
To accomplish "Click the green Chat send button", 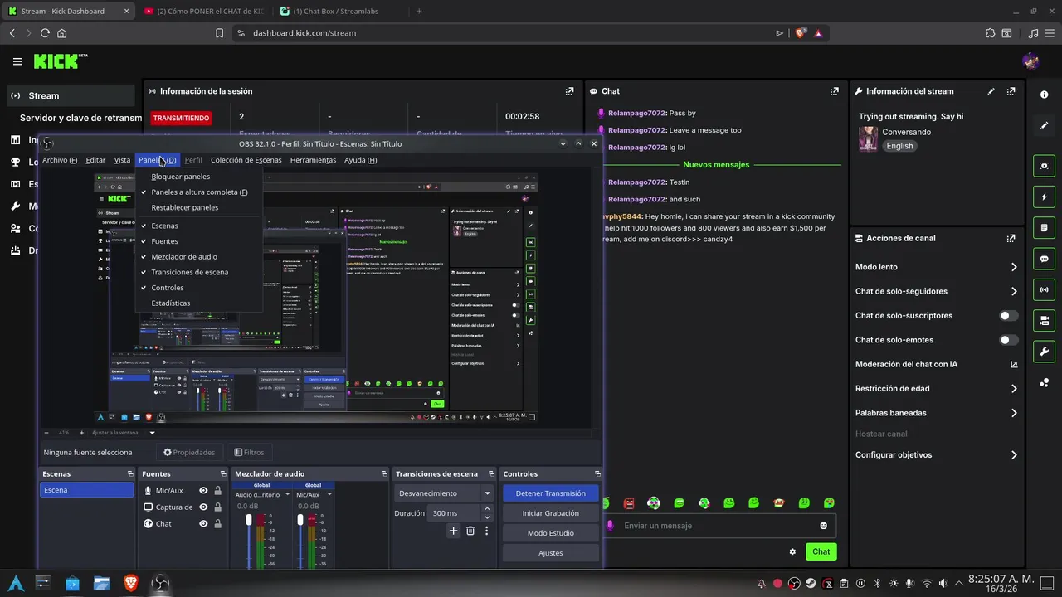I will (821, 551).
